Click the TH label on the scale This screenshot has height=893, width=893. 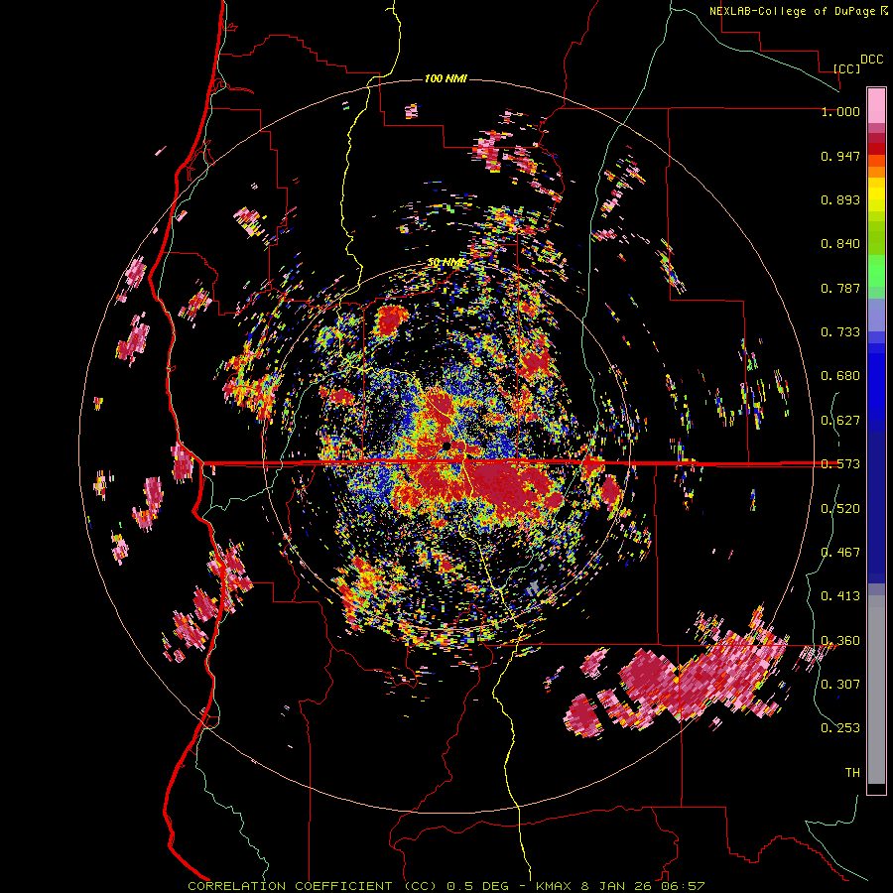tap(852, 773)
